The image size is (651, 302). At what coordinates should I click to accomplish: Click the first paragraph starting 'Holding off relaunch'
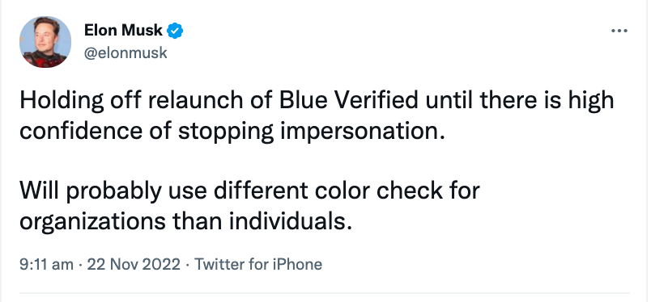(x=317, y=116)
